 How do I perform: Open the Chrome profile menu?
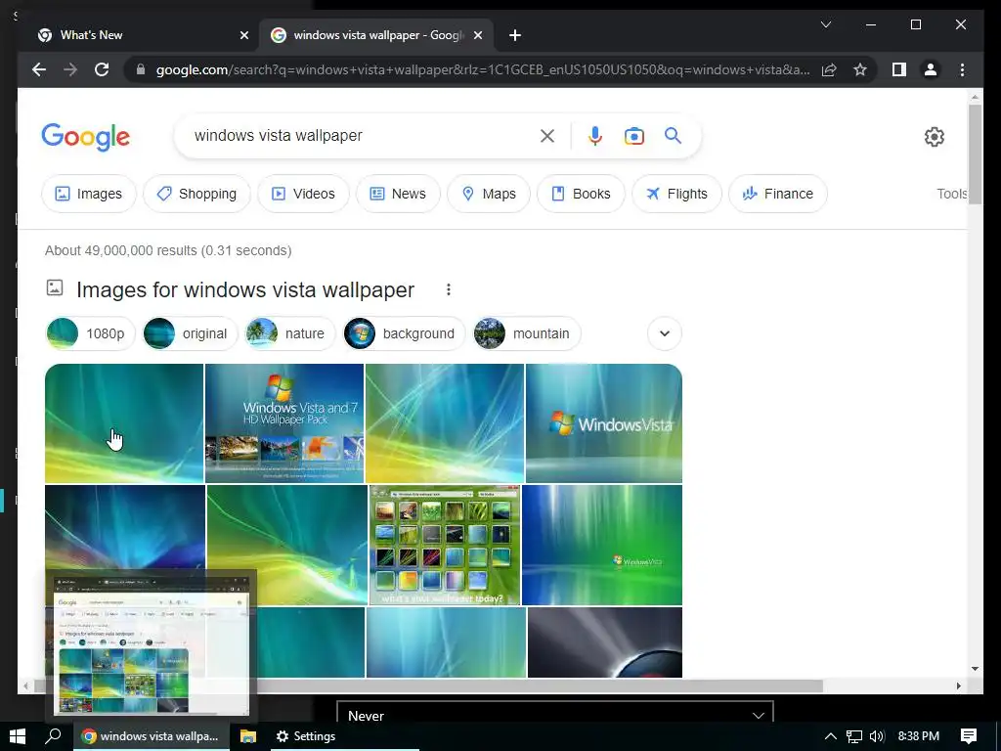[931, 69]
